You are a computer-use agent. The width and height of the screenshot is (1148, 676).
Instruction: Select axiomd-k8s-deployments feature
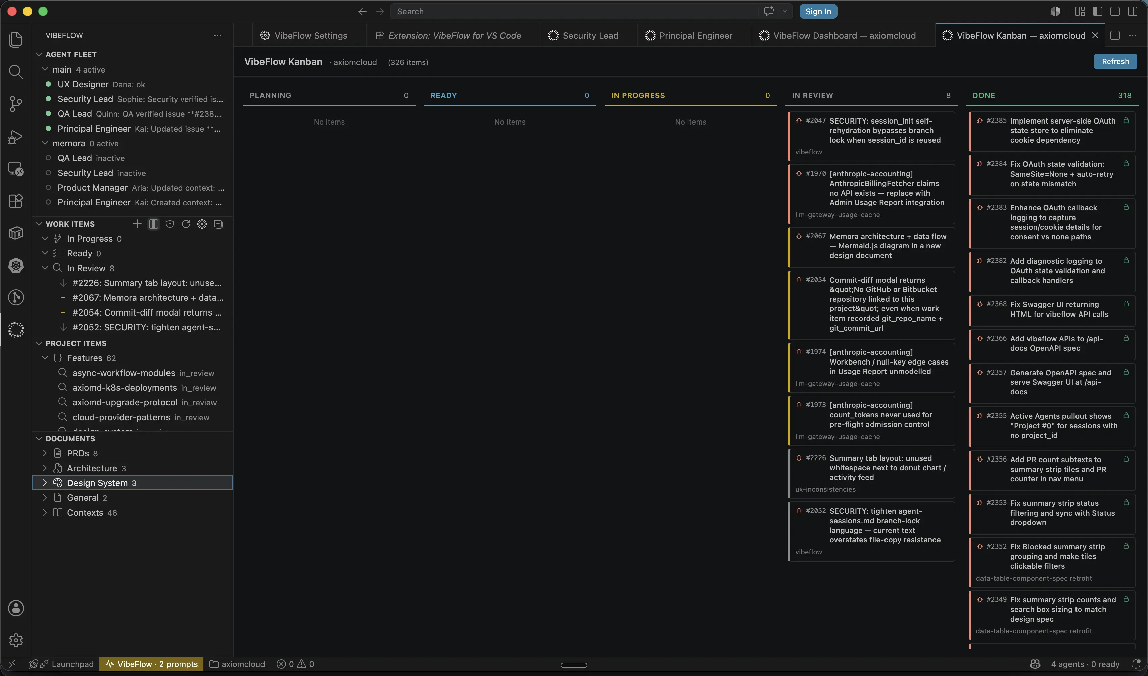133,387
